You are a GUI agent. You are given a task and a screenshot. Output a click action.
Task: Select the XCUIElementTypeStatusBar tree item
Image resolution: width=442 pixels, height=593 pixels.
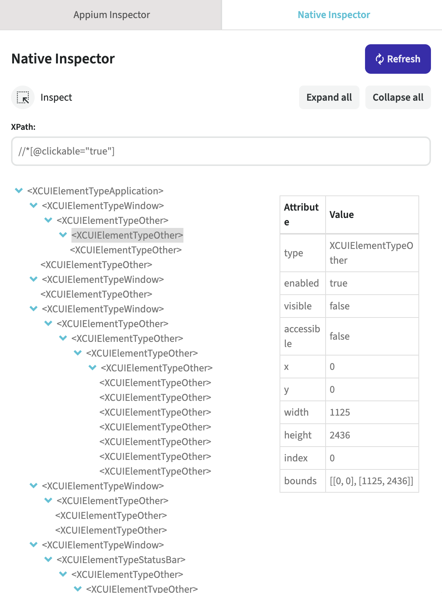pyautogui.click(x=121, y=560)
